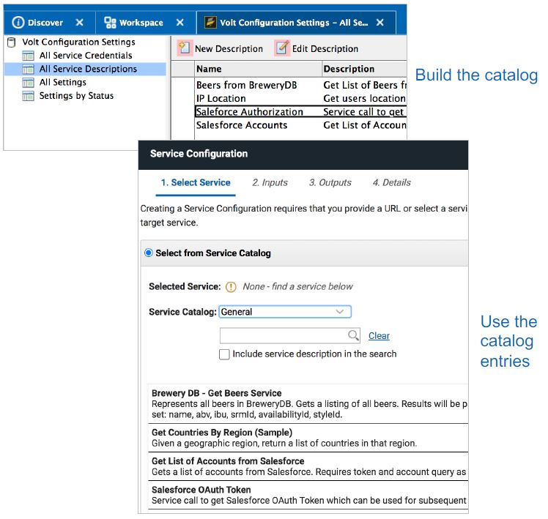Sort by the Description column header
This screenshot has height=519, width=548.
365,69
